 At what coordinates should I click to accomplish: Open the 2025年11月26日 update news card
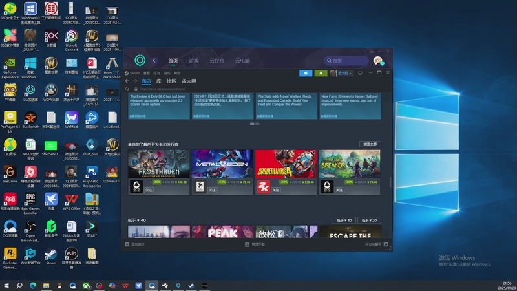[222, 106]
